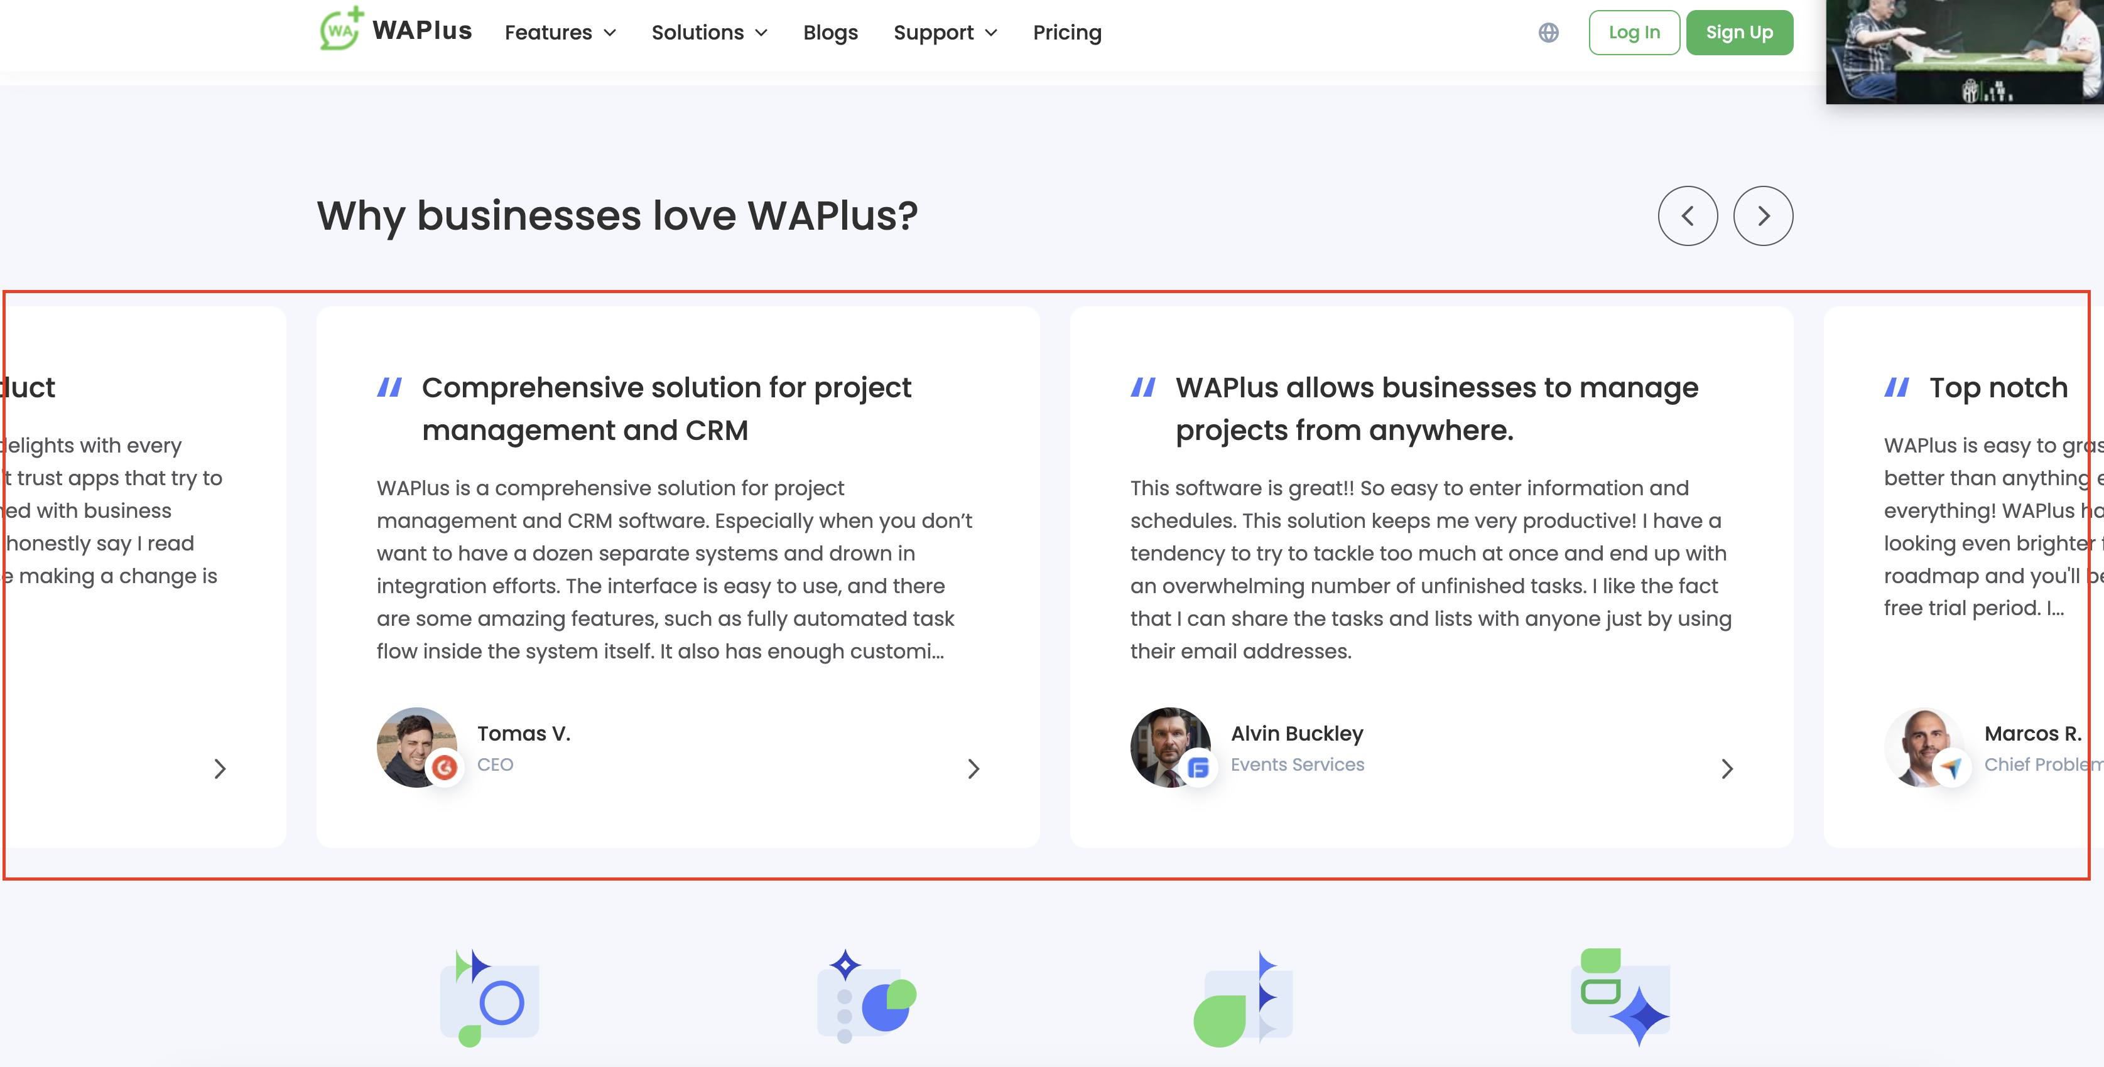The width and height of the screenshot is (2104, 1067).
Task: Show previous testimonial with left arrow
Action: tap(1688, 215)
